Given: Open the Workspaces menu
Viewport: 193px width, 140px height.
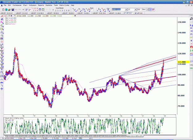Looking at the screenshot, I should coord(17,5).
